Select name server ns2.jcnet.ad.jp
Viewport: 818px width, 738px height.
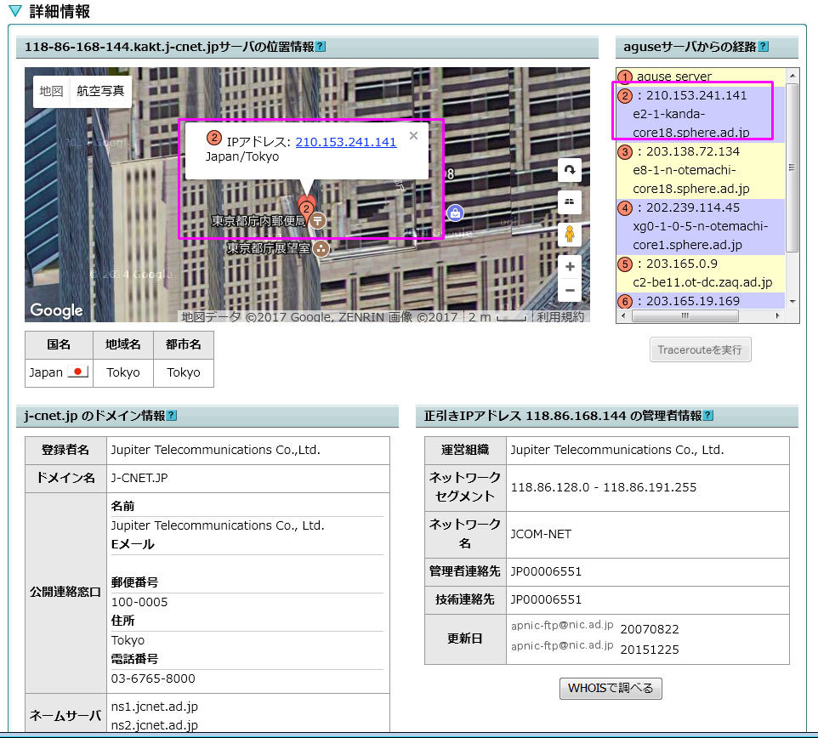pos(155,725)
